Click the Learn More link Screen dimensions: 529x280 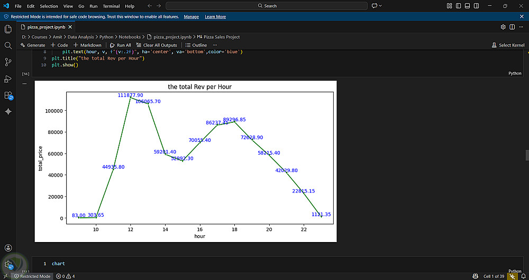click(x=215, y=17)
